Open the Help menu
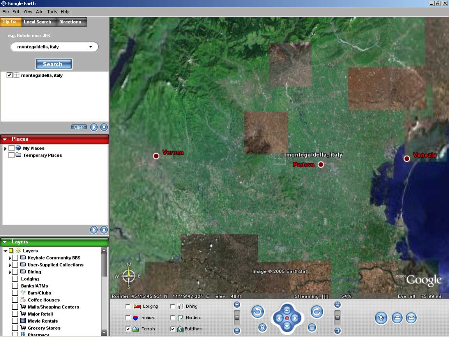449x337 pixels. click(x=65, y=12)
